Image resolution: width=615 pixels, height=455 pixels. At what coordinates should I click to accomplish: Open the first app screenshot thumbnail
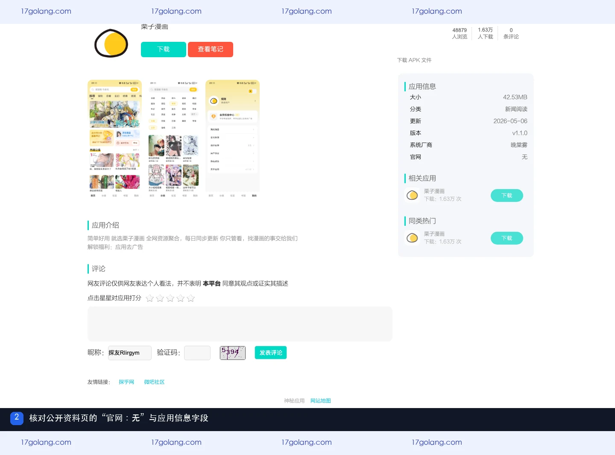tap(114, 139)
